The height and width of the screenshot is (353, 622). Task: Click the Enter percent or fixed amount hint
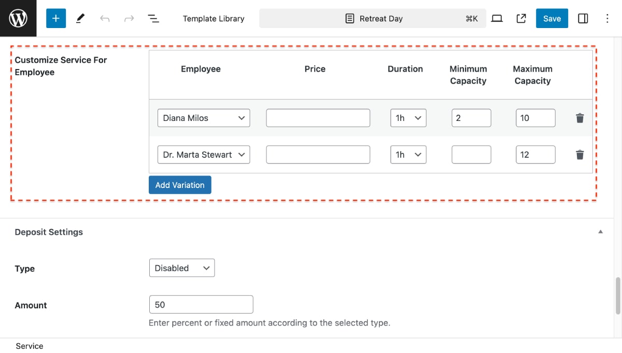[x=270, y=323]
